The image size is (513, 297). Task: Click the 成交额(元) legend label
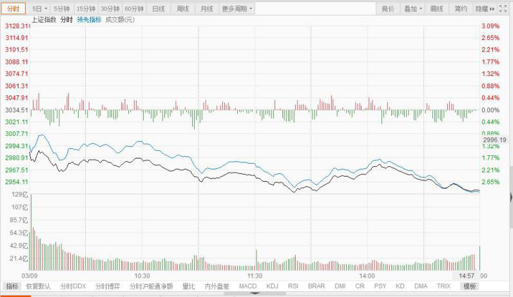tap(120, 19)
